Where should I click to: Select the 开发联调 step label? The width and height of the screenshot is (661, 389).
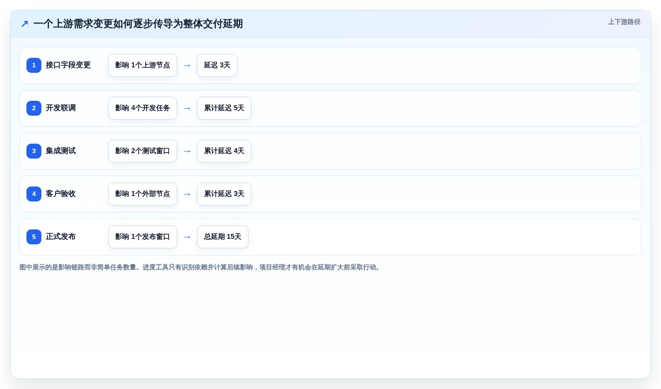[61, 108]
